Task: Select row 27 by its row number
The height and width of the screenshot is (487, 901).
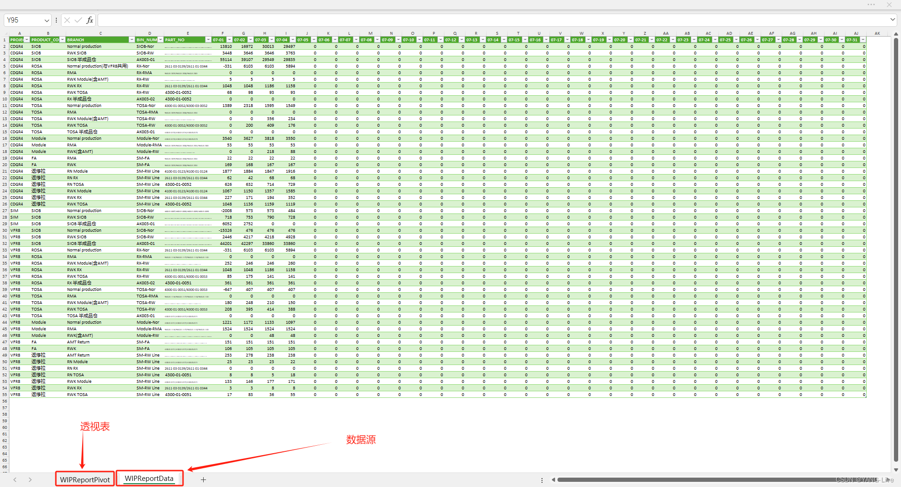Action: [x=5, y=211]
